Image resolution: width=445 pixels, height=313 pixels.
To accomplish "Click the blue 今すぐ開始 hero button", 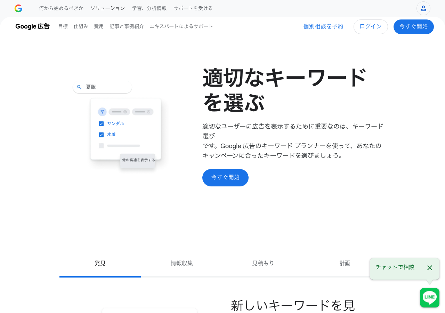I will 225,178.
